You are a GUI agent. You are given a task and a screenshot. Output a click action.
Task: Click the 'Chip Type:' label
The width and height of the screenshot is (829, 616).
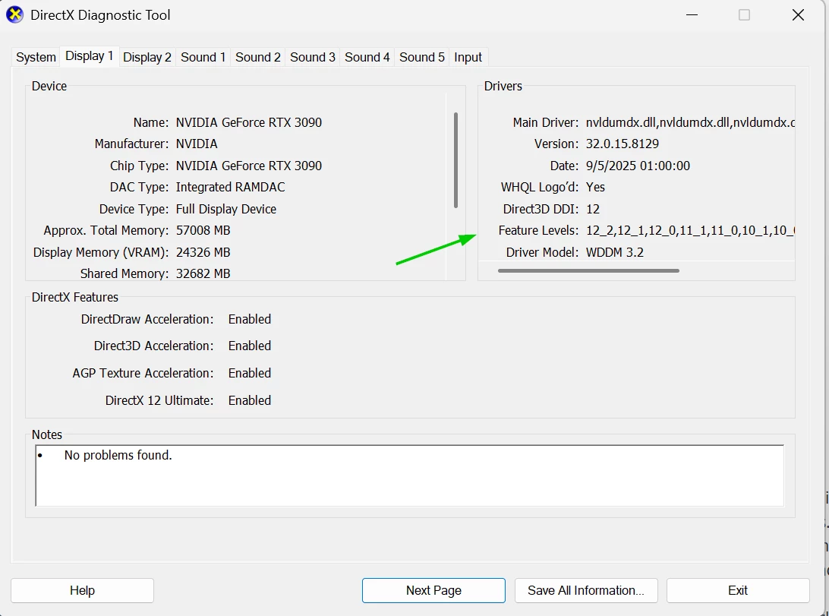(x=139, y=166)
